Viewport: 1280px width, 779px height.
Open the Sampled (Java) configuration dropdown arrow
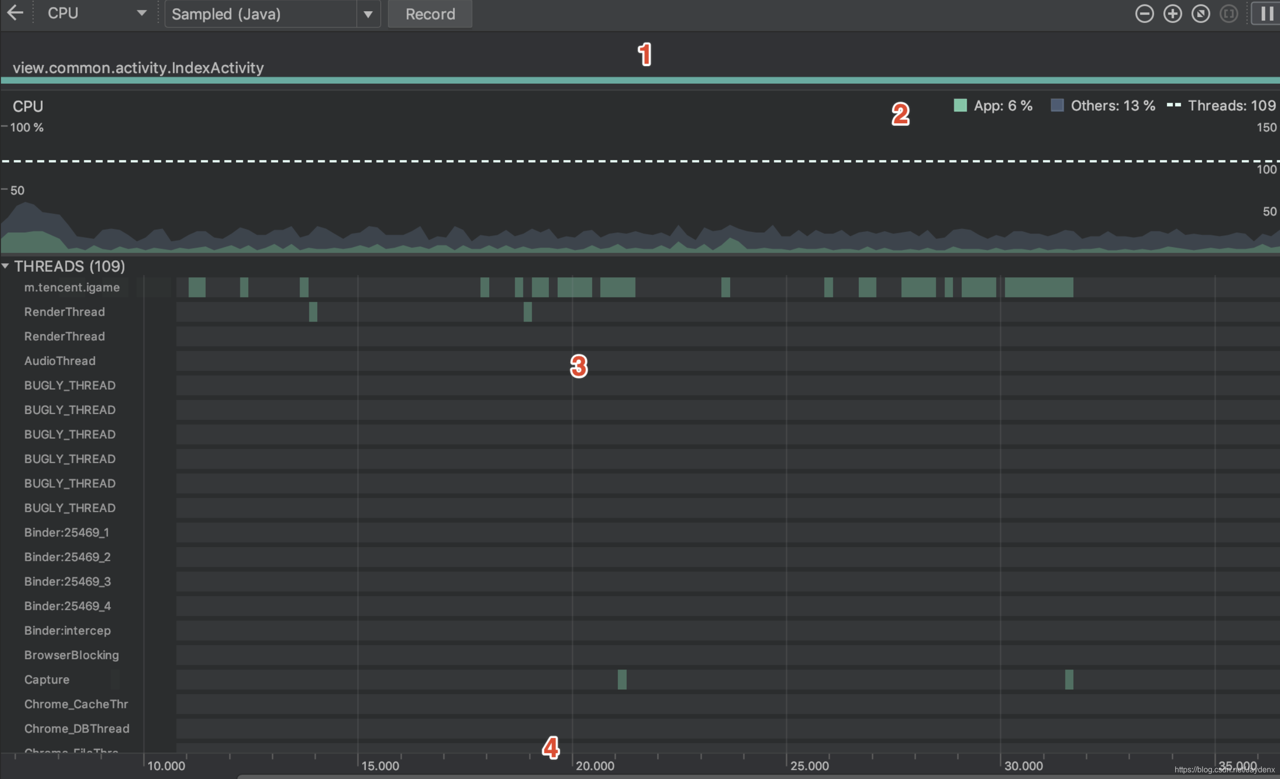pyautogui.click(x=368, y=14)
